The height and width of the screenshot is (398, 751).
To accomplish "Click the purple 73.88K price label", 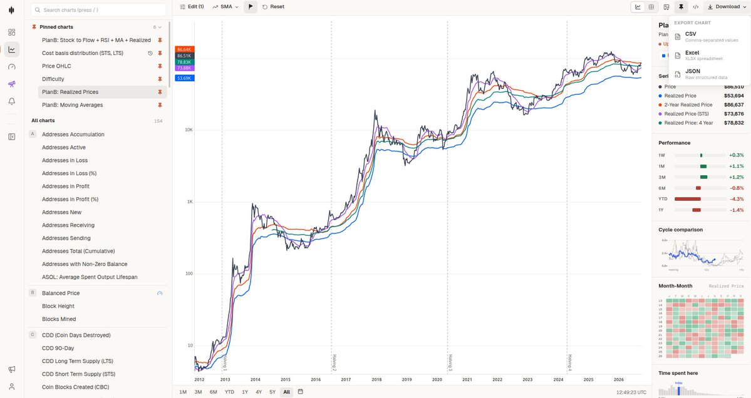I will click(185, 68).
